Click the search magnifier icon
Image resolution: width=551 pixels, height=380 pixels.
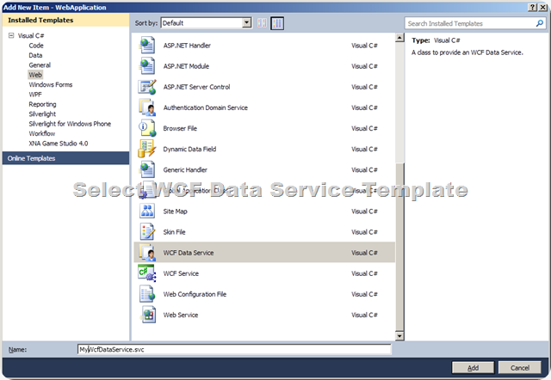point(540,23)
